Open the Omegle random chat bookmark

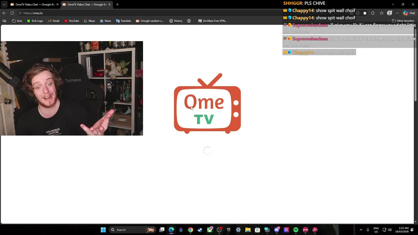150,21
